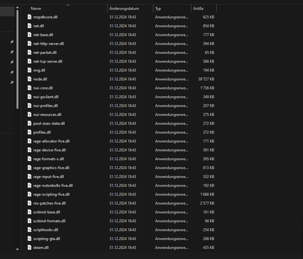Click the rage-nutsnbolts-five.dll file icon
This screenshot has width=303, height=259.
point(30,186)
